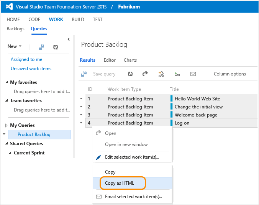Click the link to new work item icon
259x205 pixels.
coord(177,74)
